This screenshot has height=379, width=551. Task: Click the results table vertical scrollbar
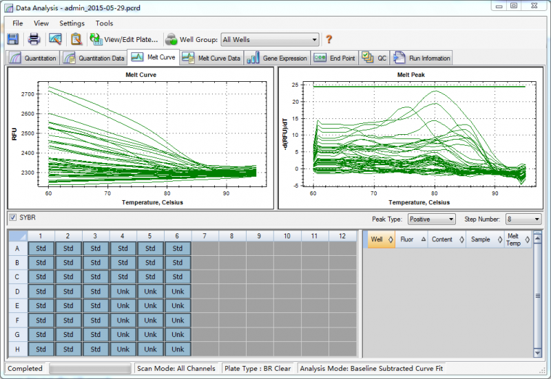point(537,294)
